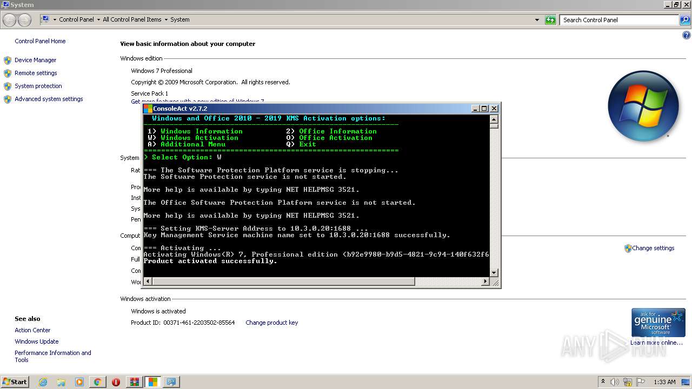Click the Control Panel help question icon
The width and height of the screenshot is (692, 389).
(x=687, y=35)
